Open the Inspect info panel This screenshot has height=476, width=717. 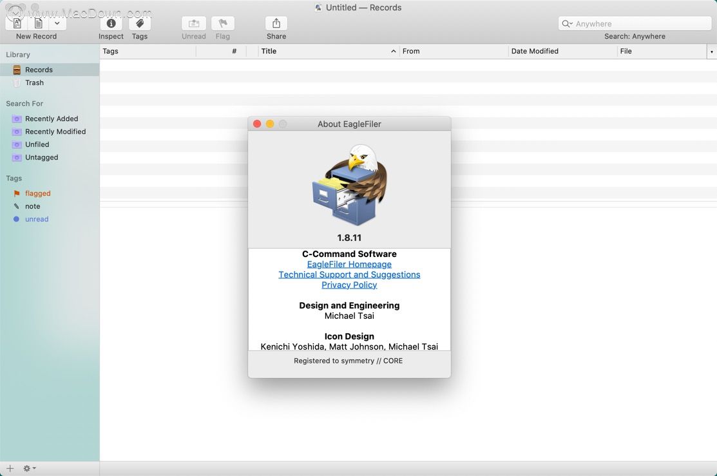click(111, 23)
